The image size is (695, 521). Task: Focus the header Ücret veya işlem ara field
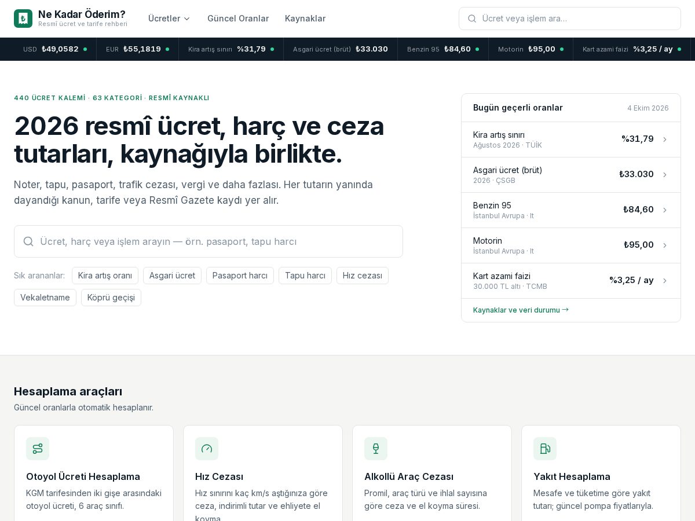click(570, 19)
